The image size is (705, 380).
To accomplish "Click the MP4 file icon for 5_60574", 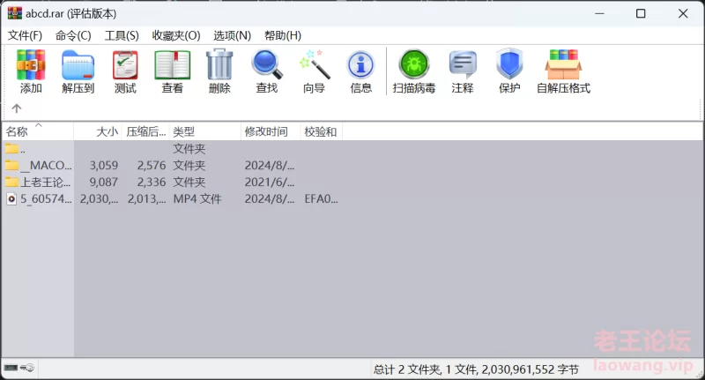I will click(11, 198).
